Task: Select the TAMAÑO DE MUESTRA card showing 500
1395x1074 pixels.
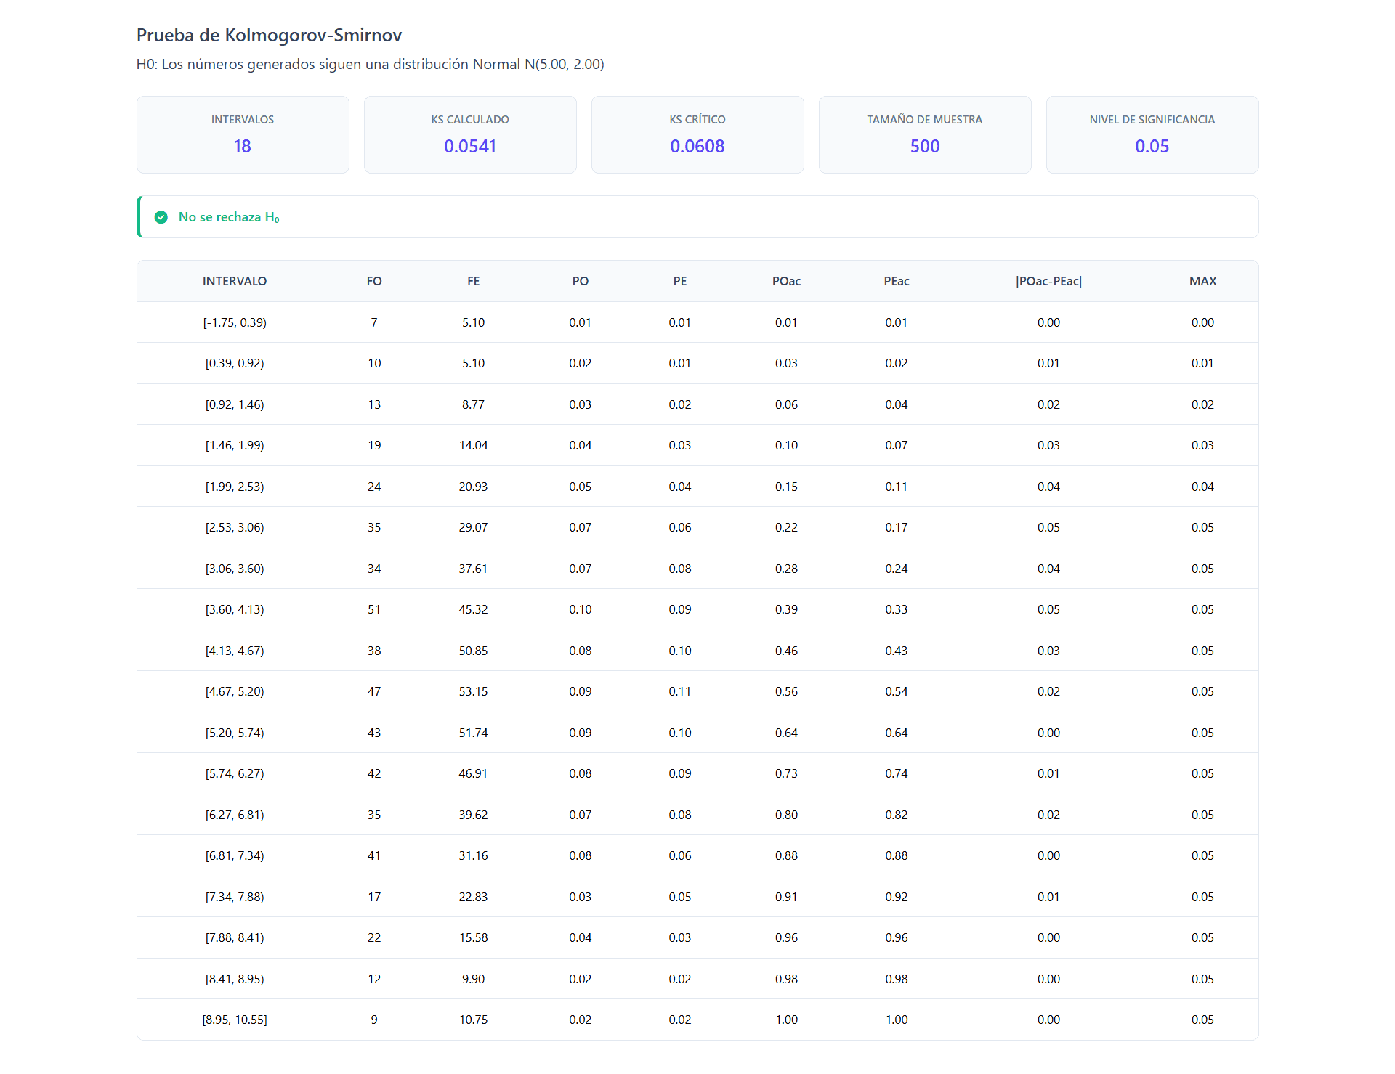Action: click(x=925, y=134)
